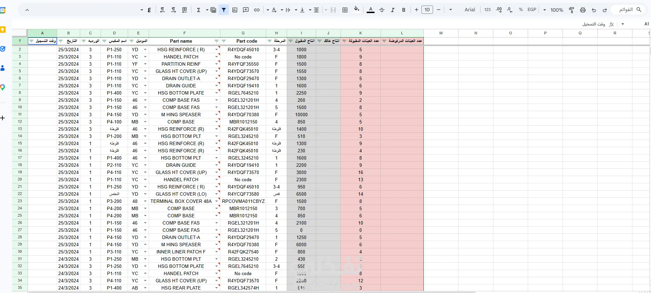This screenshot has height=293, width=651.
Task: Open filter on column A header cell
Action: click(x=31, y=41)
